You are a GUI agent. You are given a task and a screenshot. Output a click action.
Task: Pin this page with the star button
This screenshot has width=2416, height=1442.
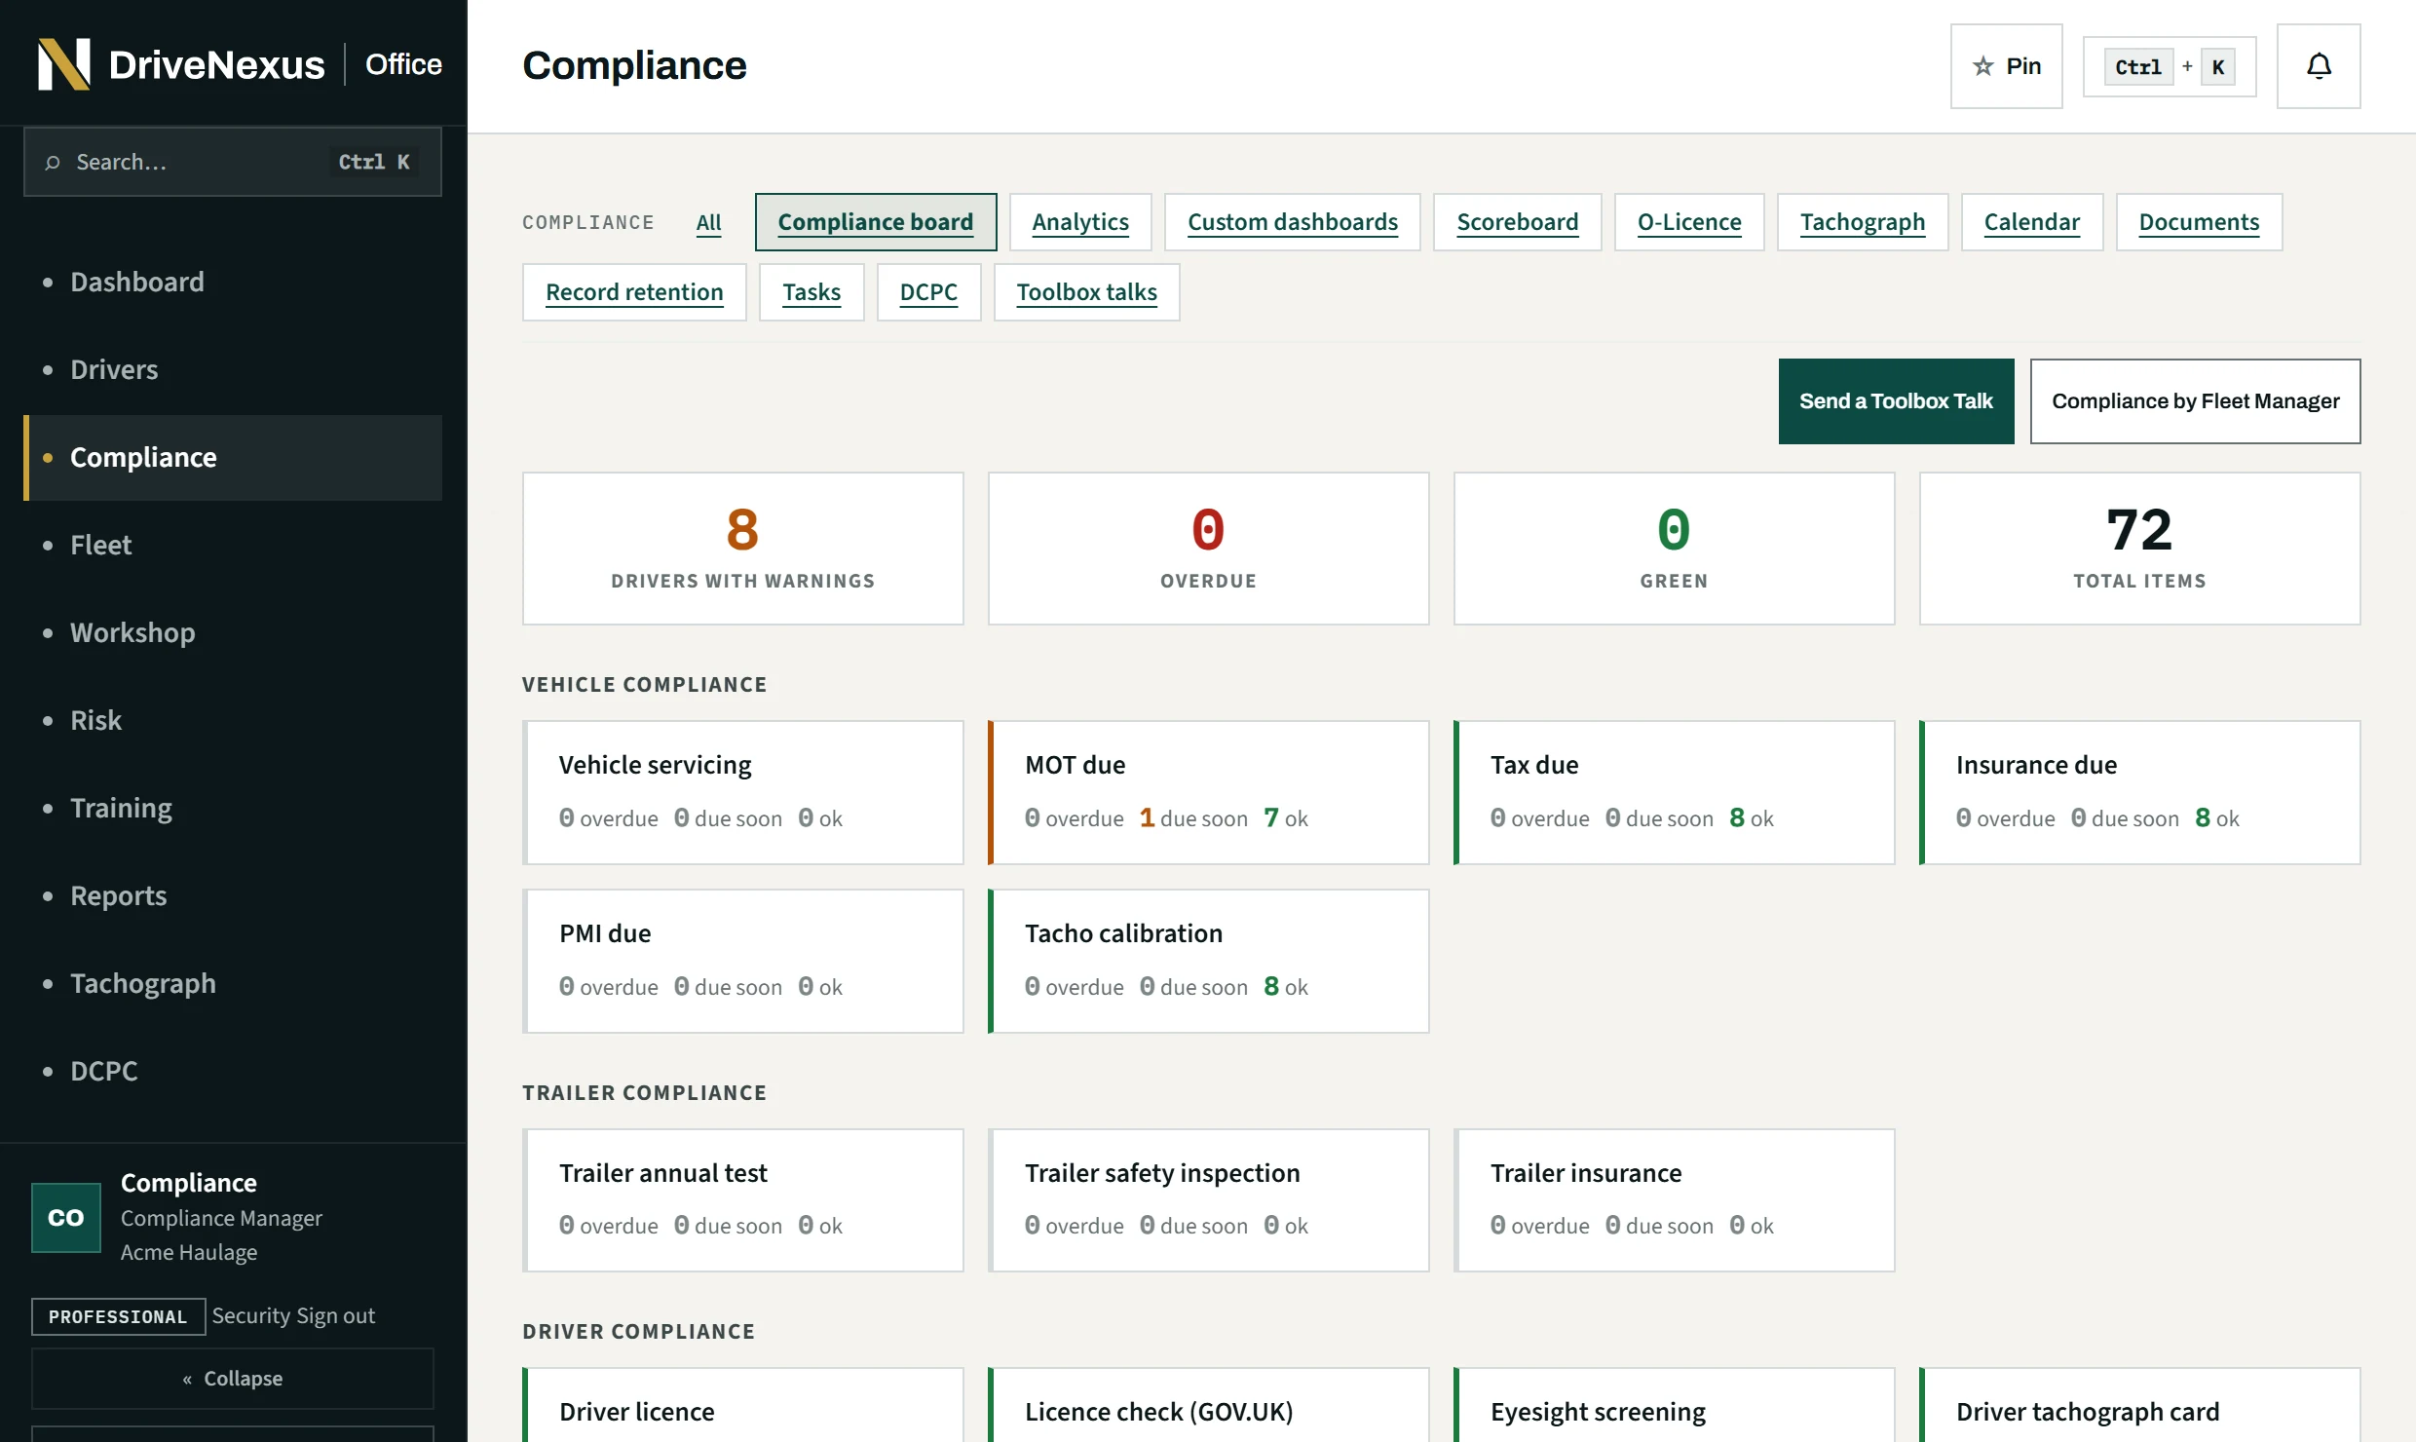click(2006, 66)
